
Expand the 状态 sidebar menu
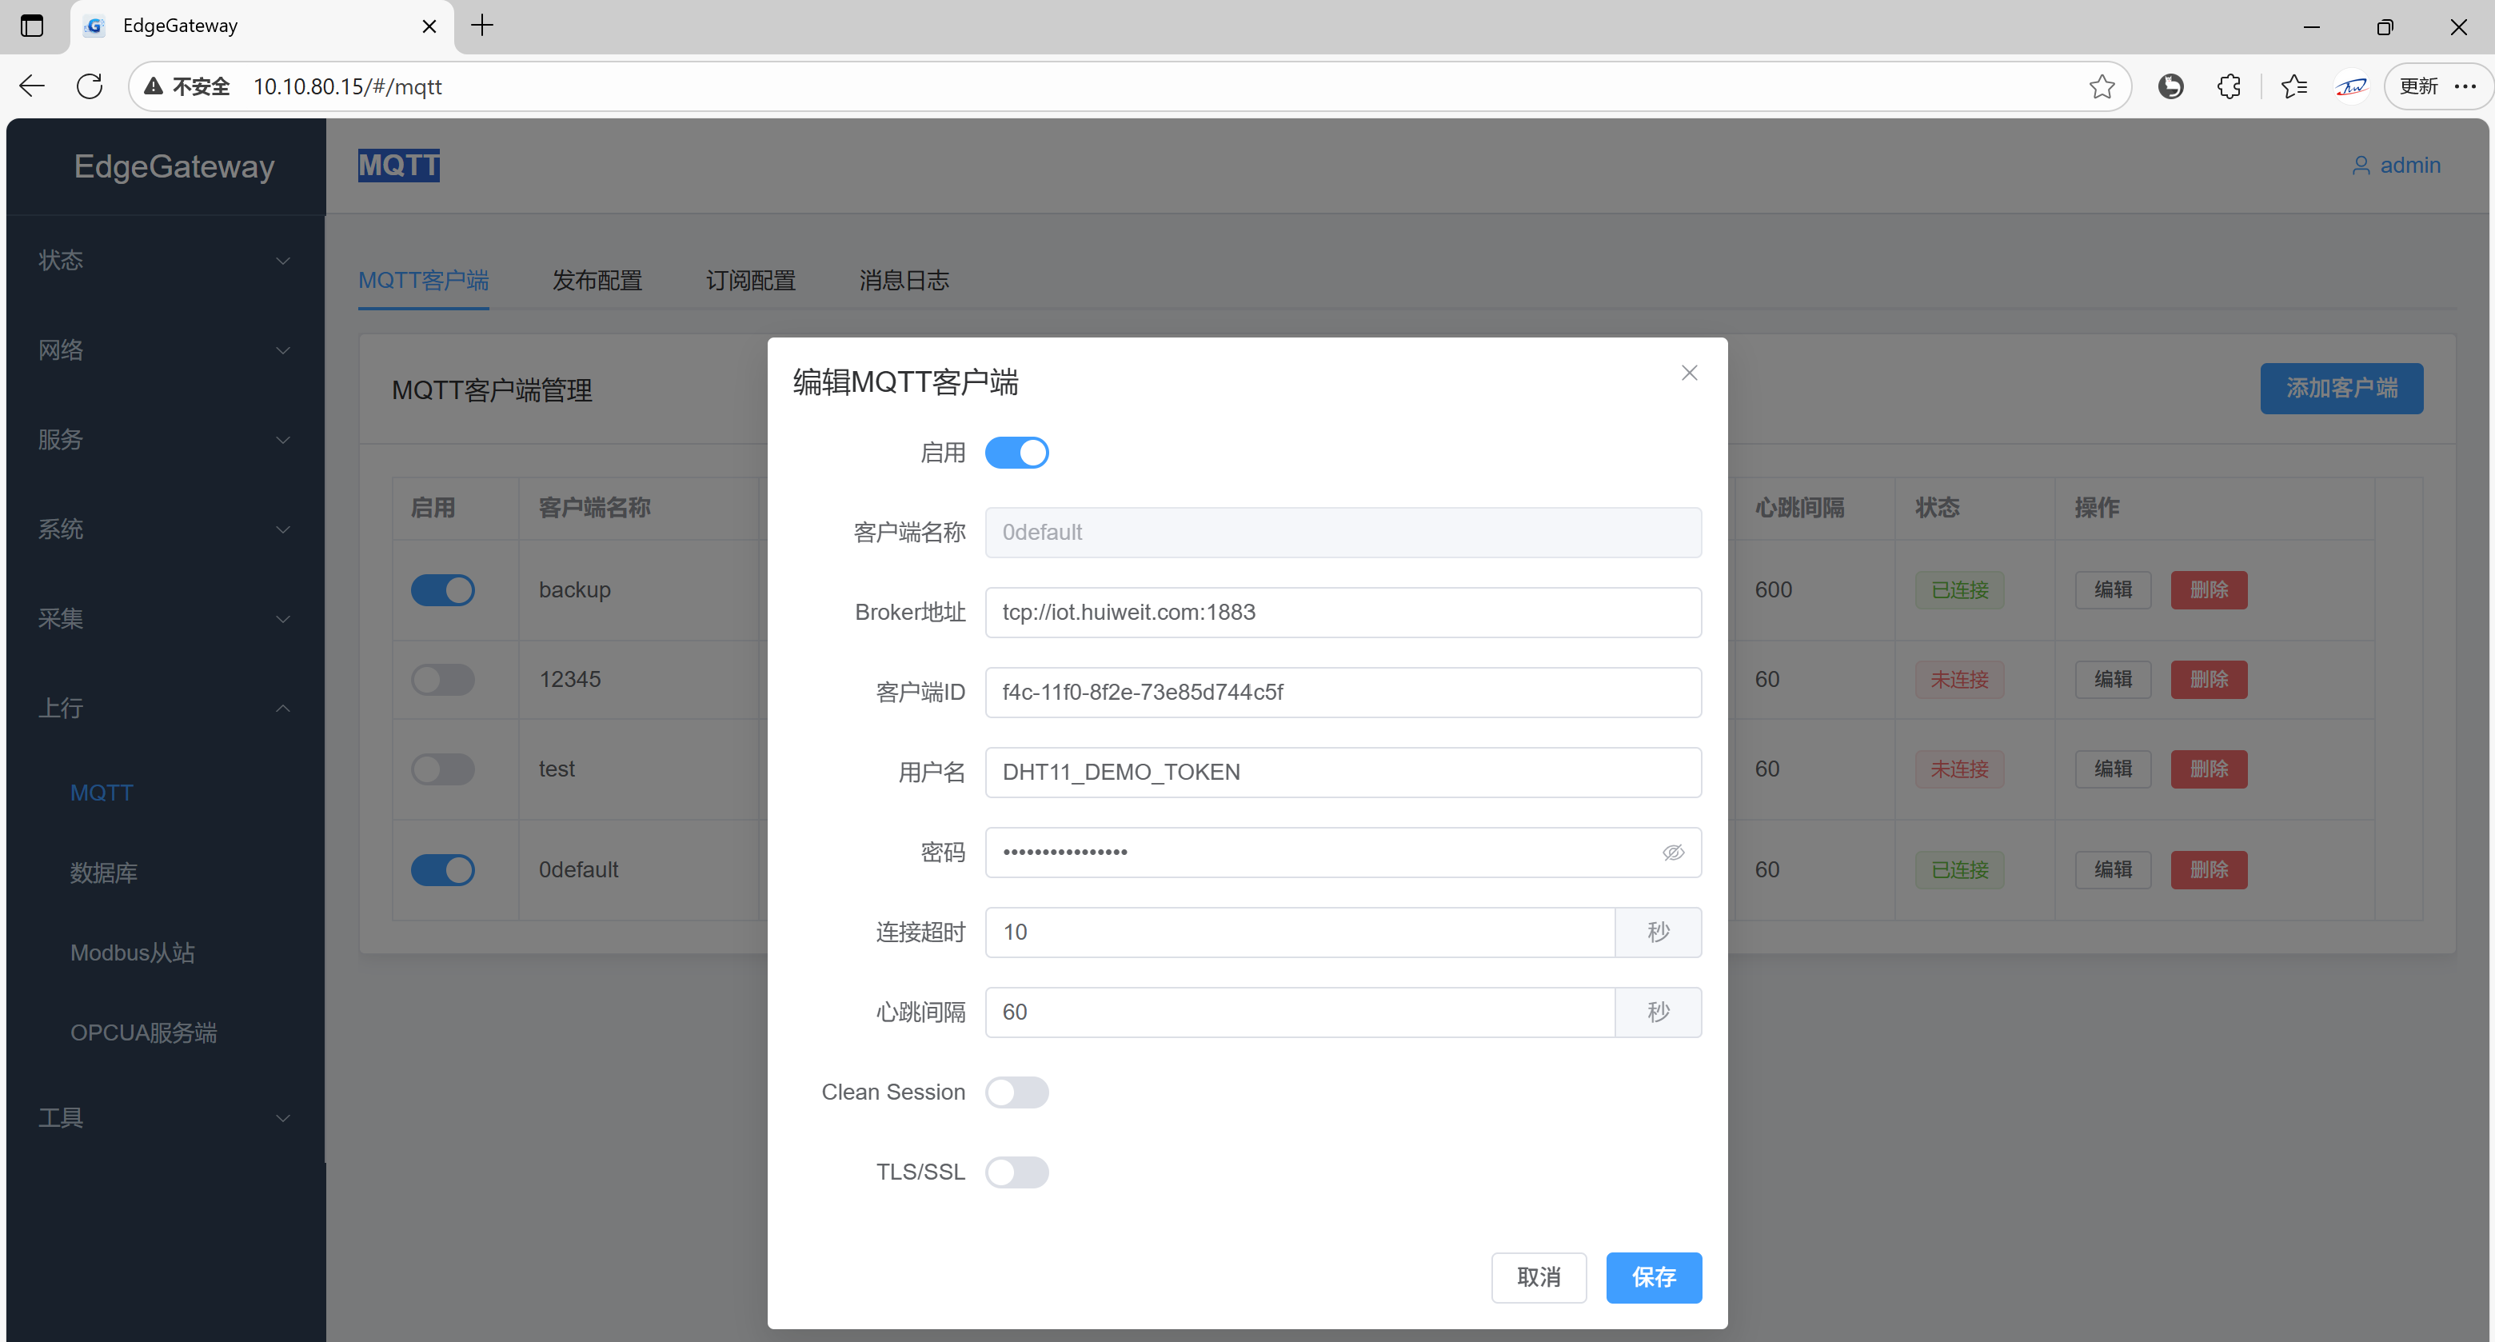coord(165,260)
